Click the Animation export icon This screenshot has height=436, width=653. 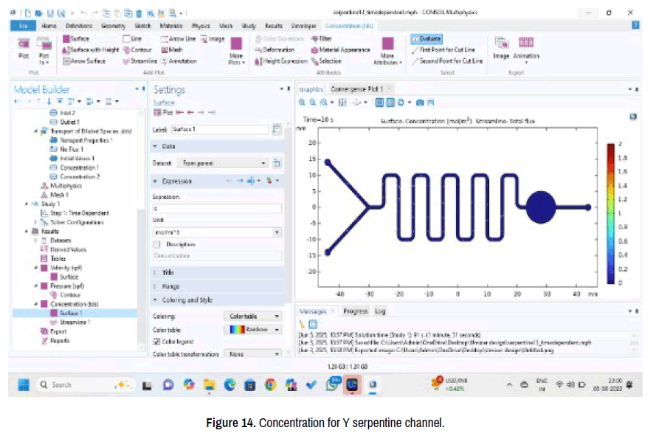pos(526,47)
